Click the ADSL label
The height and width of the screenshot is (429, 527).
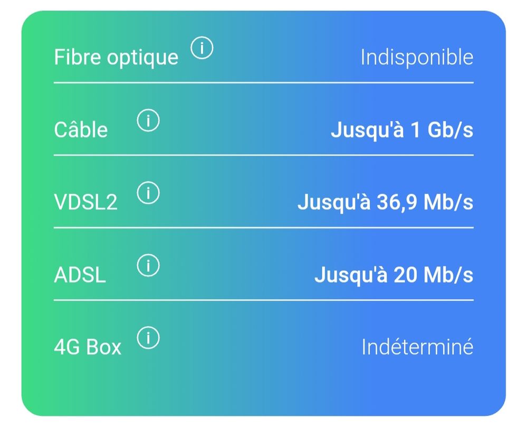80,275
